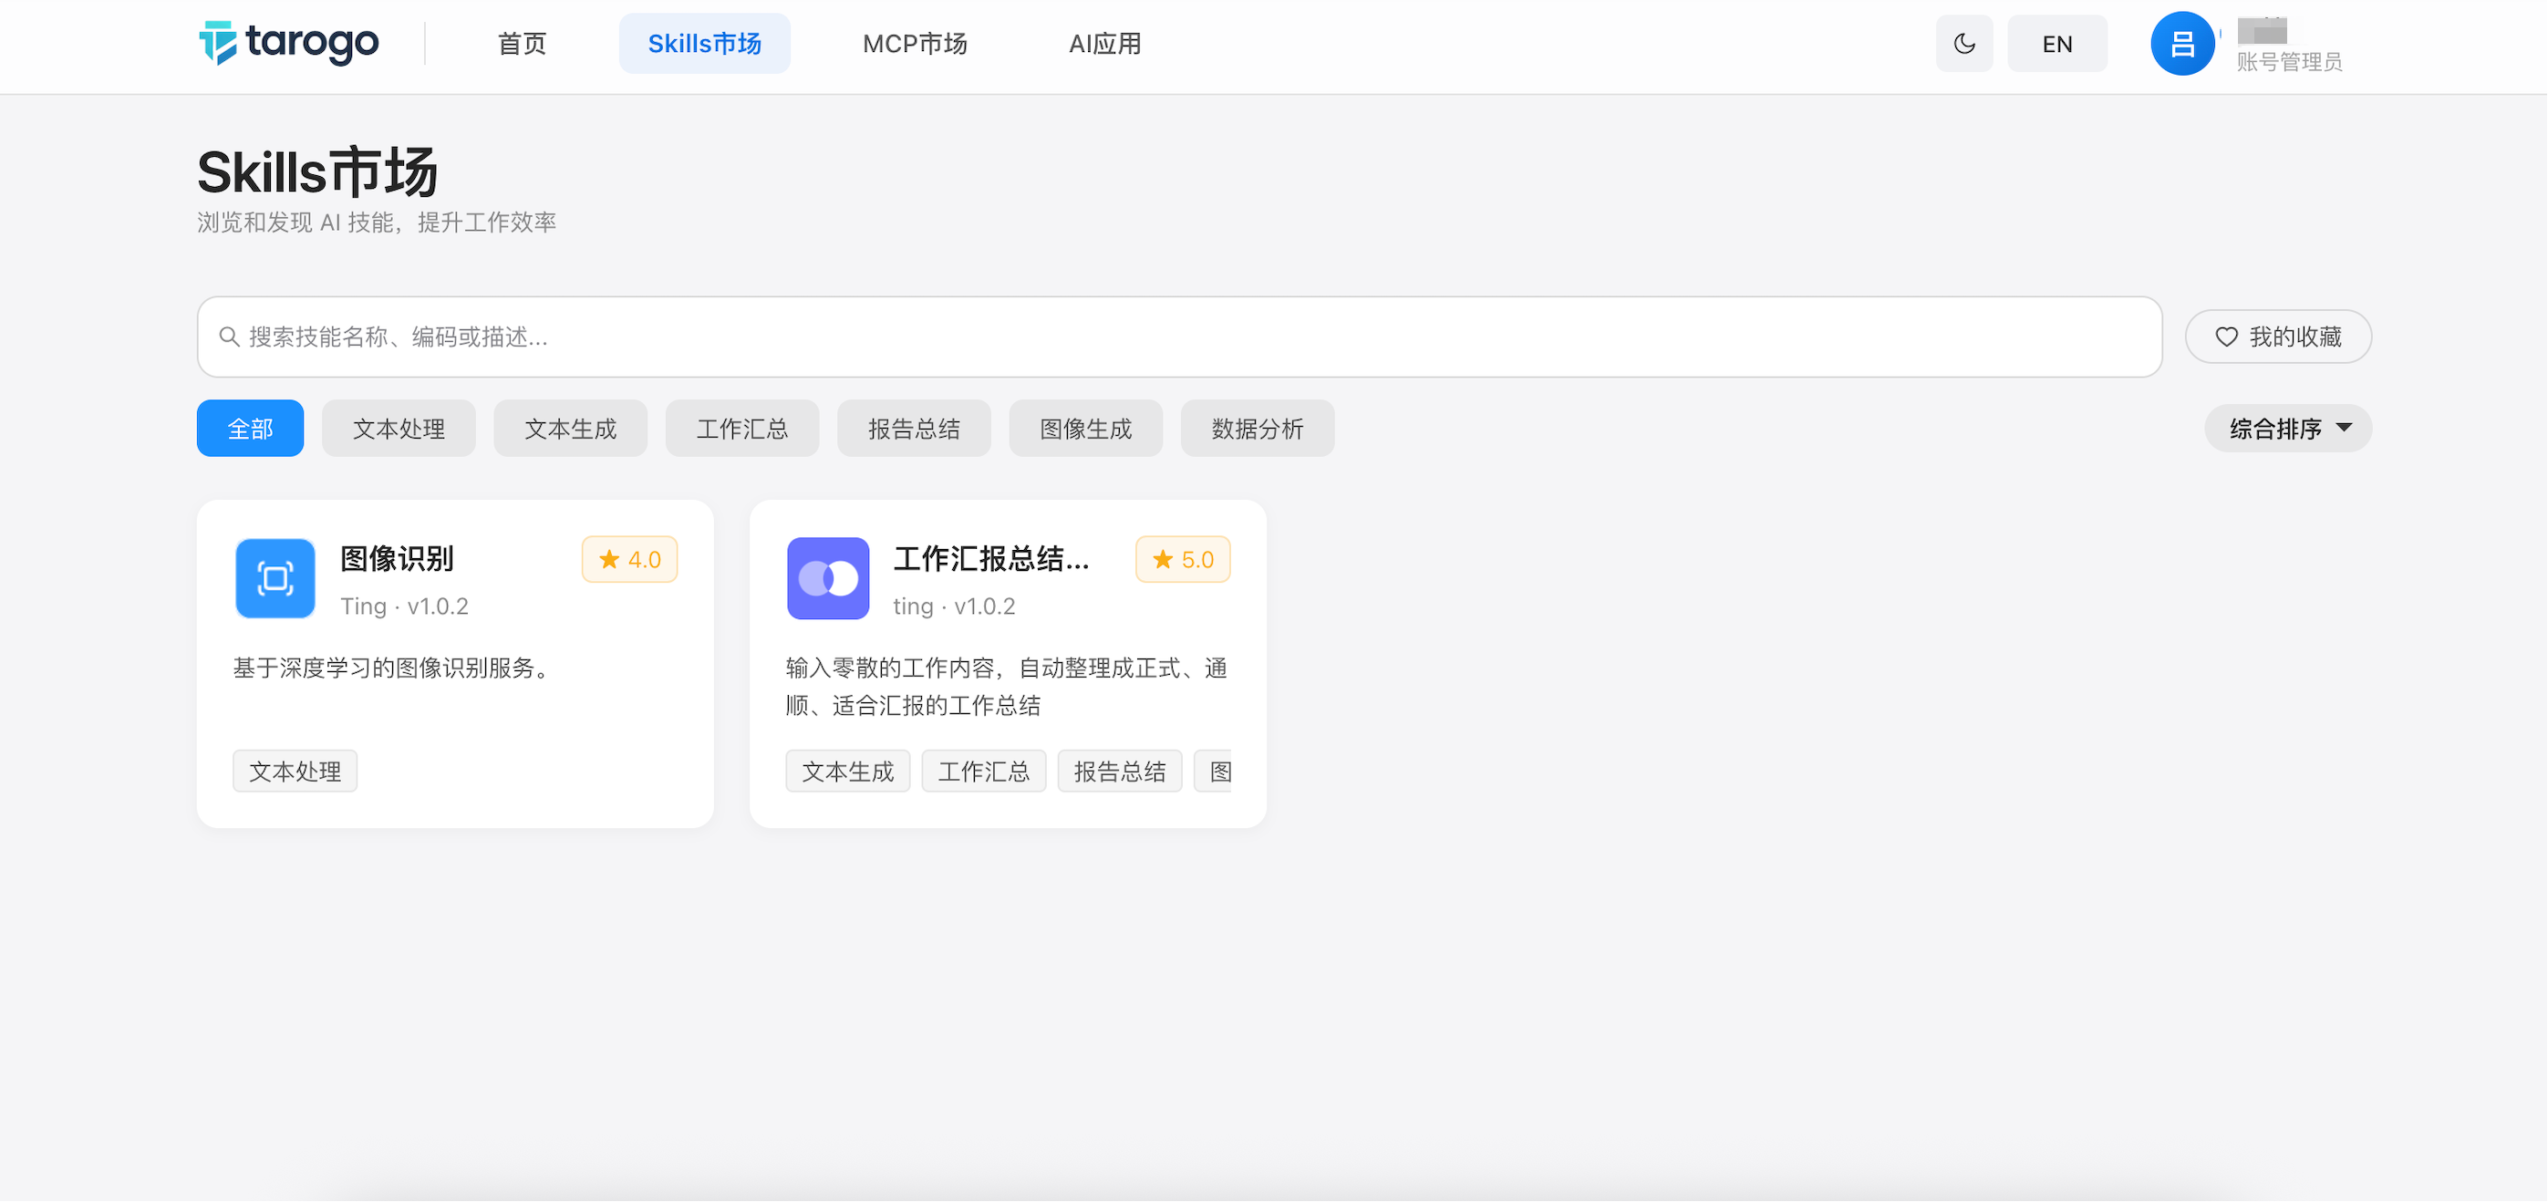The image size is (2548, 1202).
Task: Go to 首页 nav item
Action: click(x=522, y=44)
